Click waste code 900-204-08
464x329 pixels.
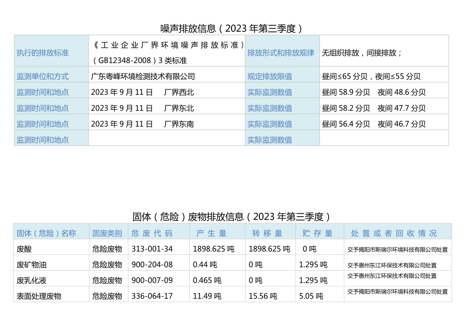(152, 265)
